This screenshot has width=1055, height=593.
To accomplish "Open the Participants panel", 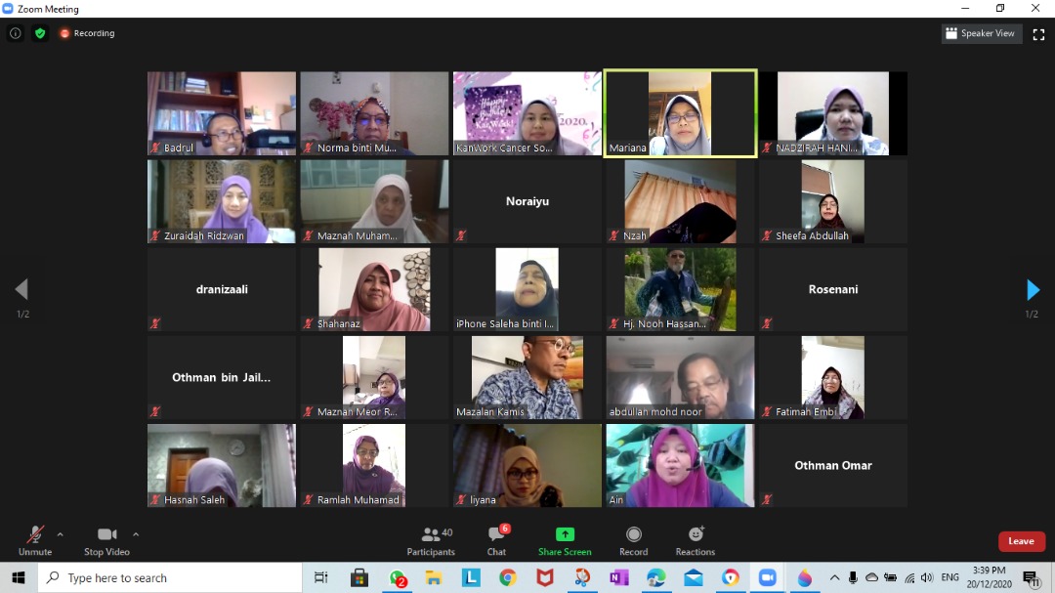I will pyautogui.click(x=431, y=541).
